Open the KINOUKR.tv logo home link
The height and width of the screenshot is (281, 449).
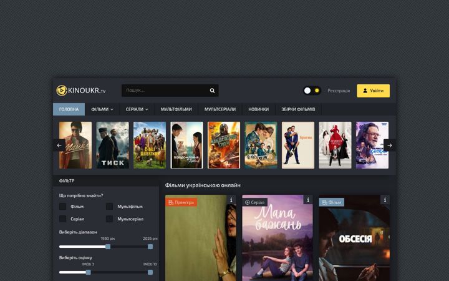pos(81,91)
